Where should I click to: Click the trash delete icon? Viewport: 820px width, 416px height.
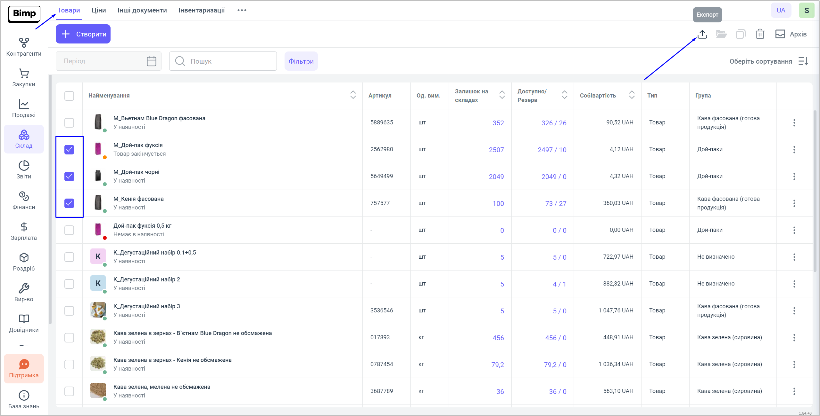pyautogui.click(x=760, y=34)
